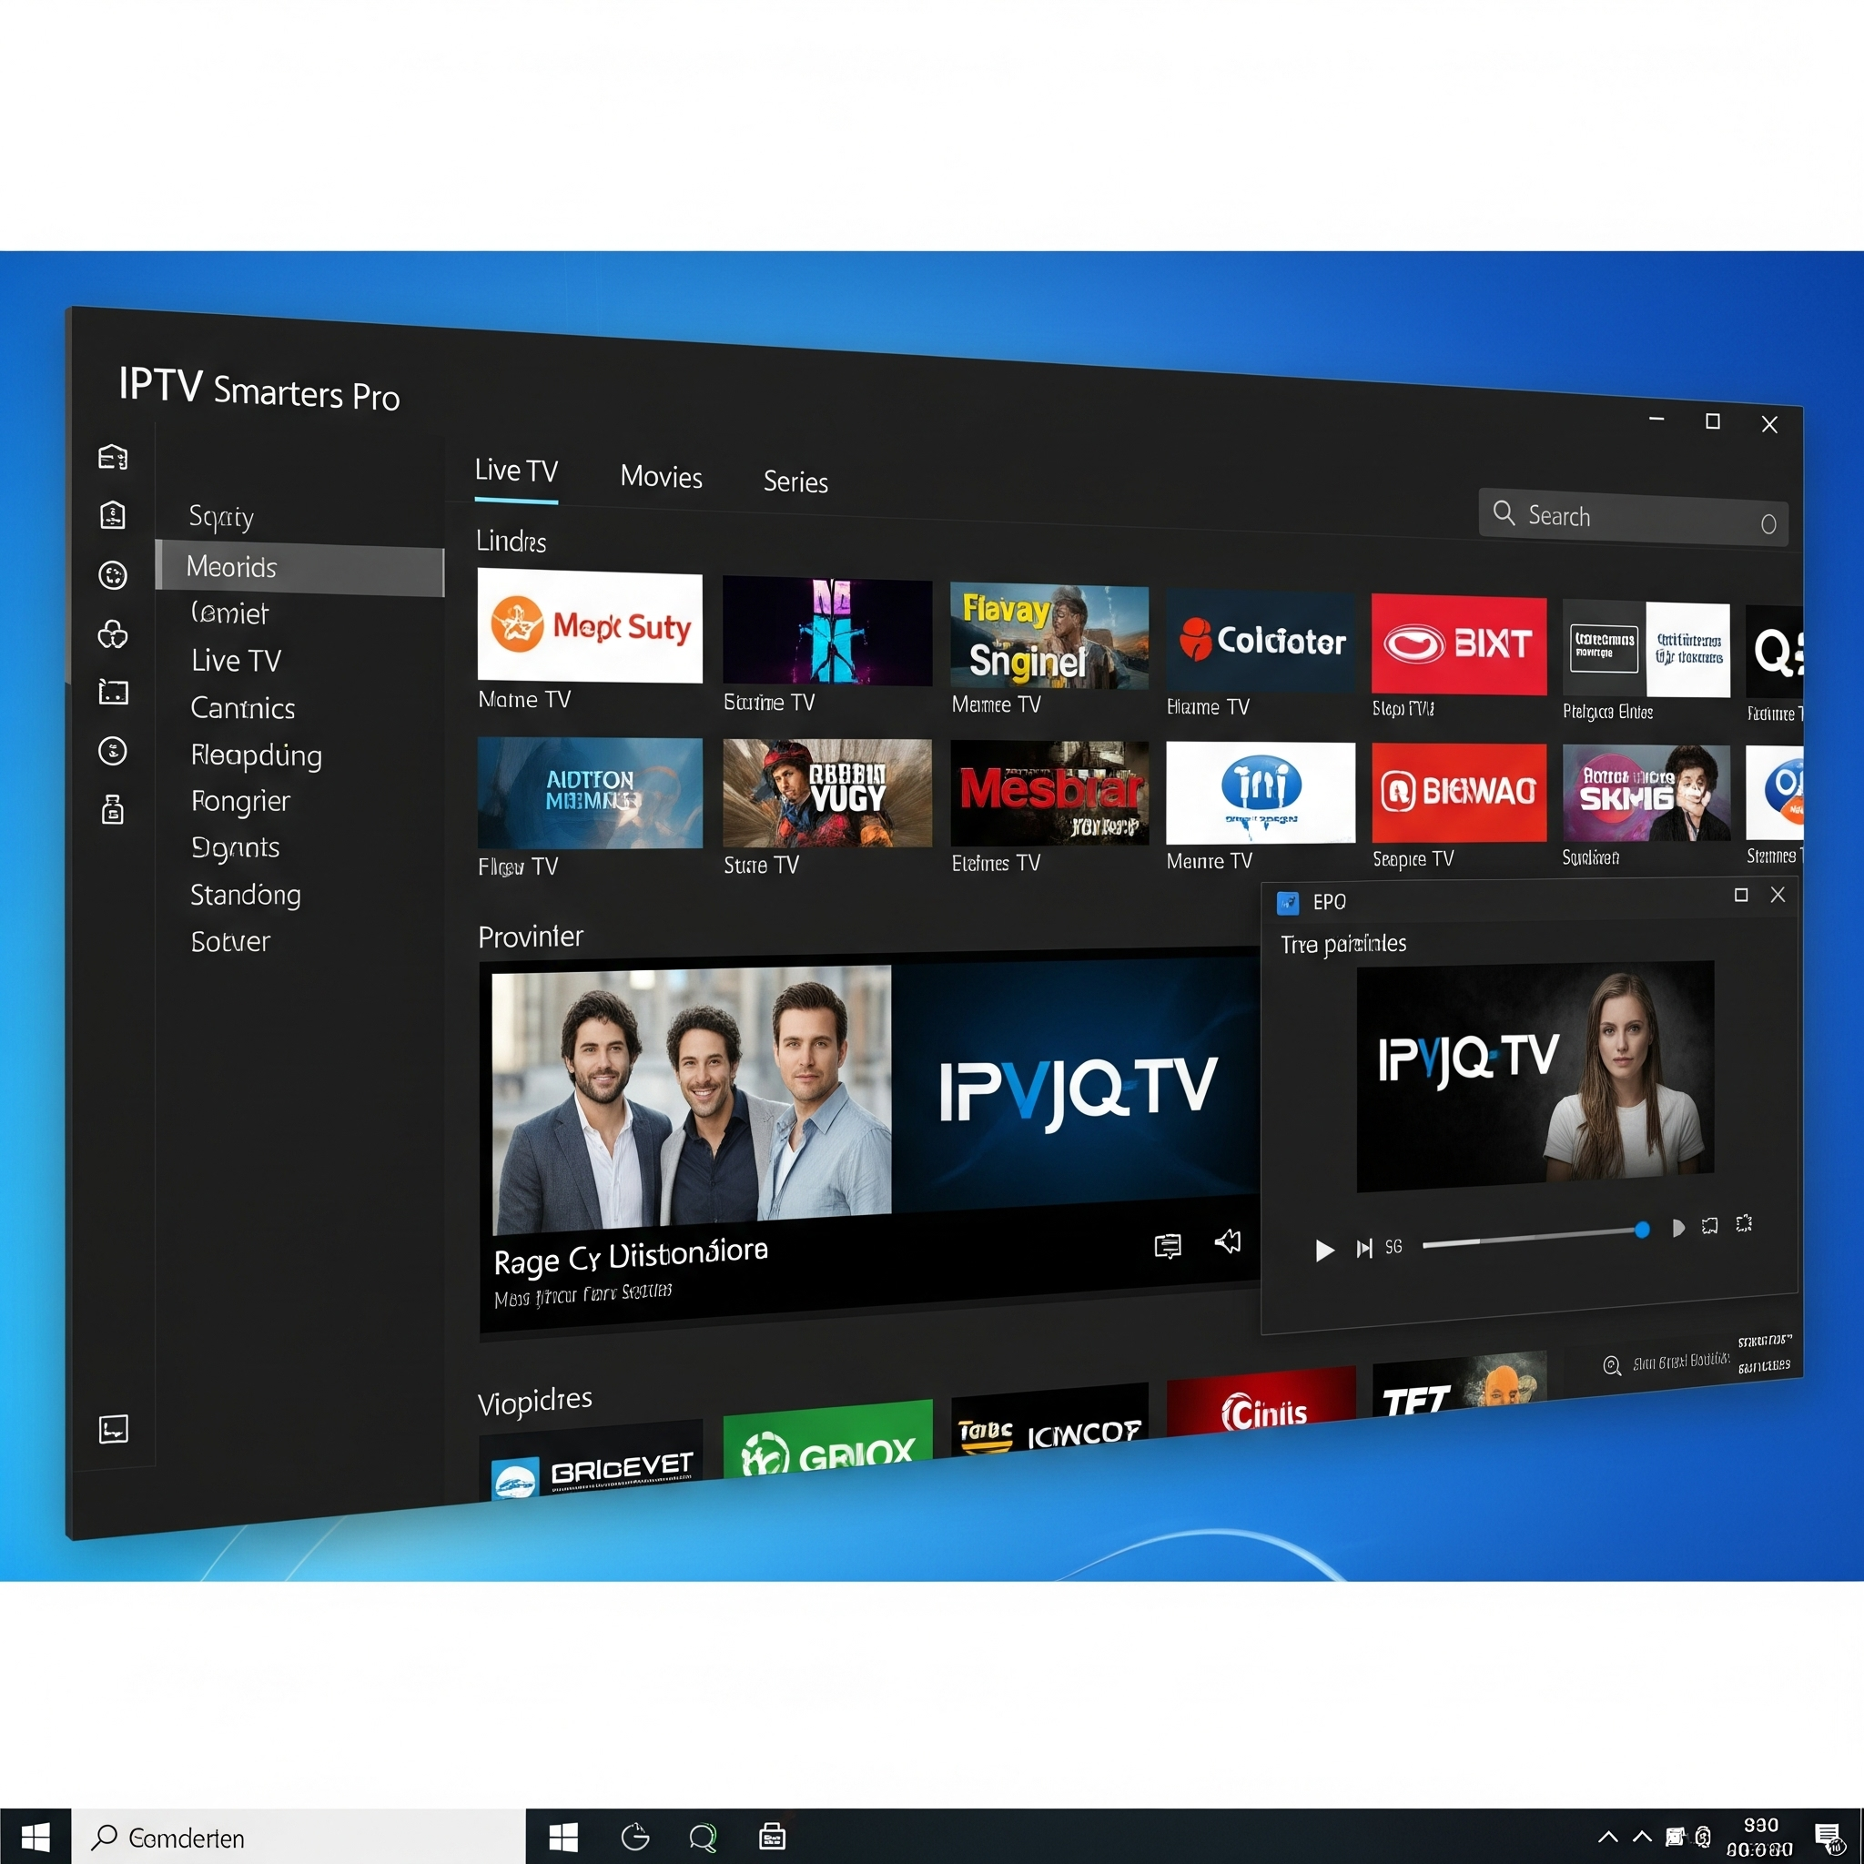Switch to the Series tab
Viewport: 1864px width, 1864px height.
tap(795, 481)
